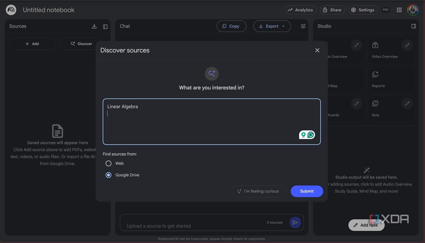Open the chat configuration sliders icon
Viewport: 425px width, 243px height.
click(x=303, y=26)
